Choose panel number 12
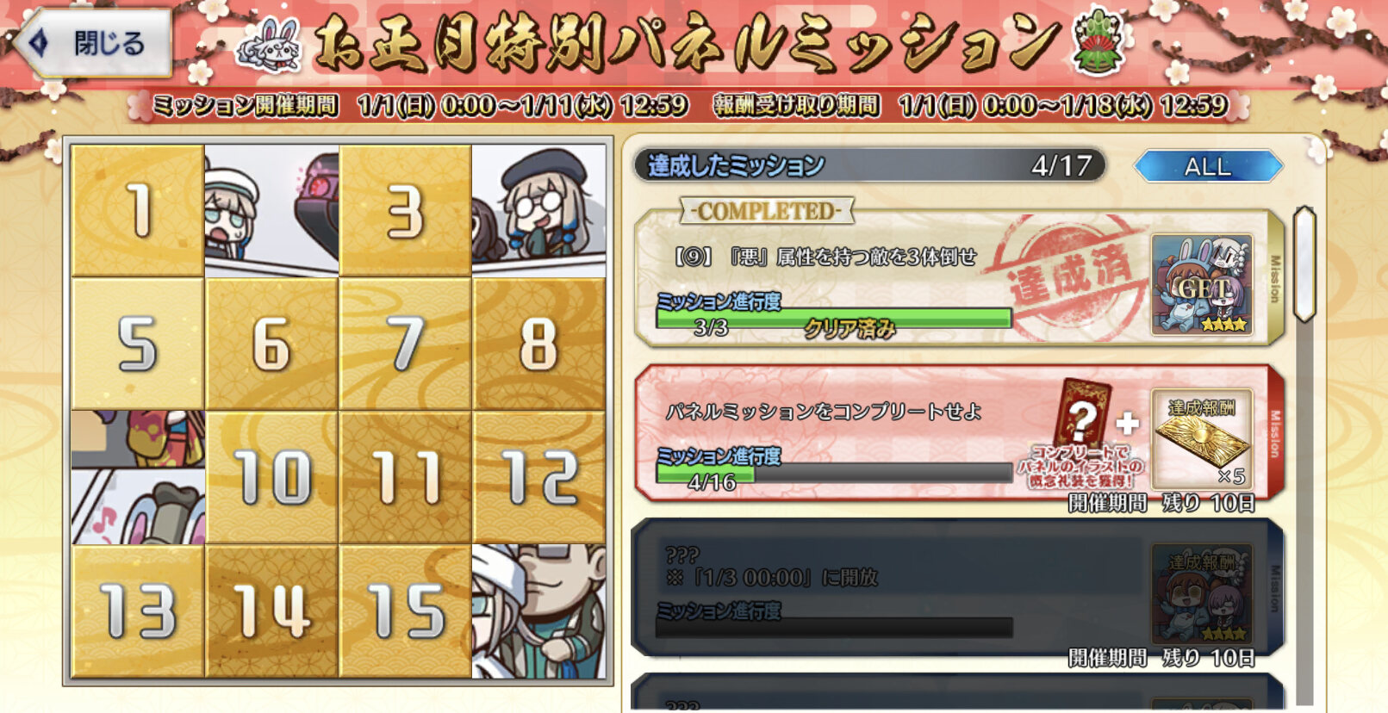 pos(538,477)
